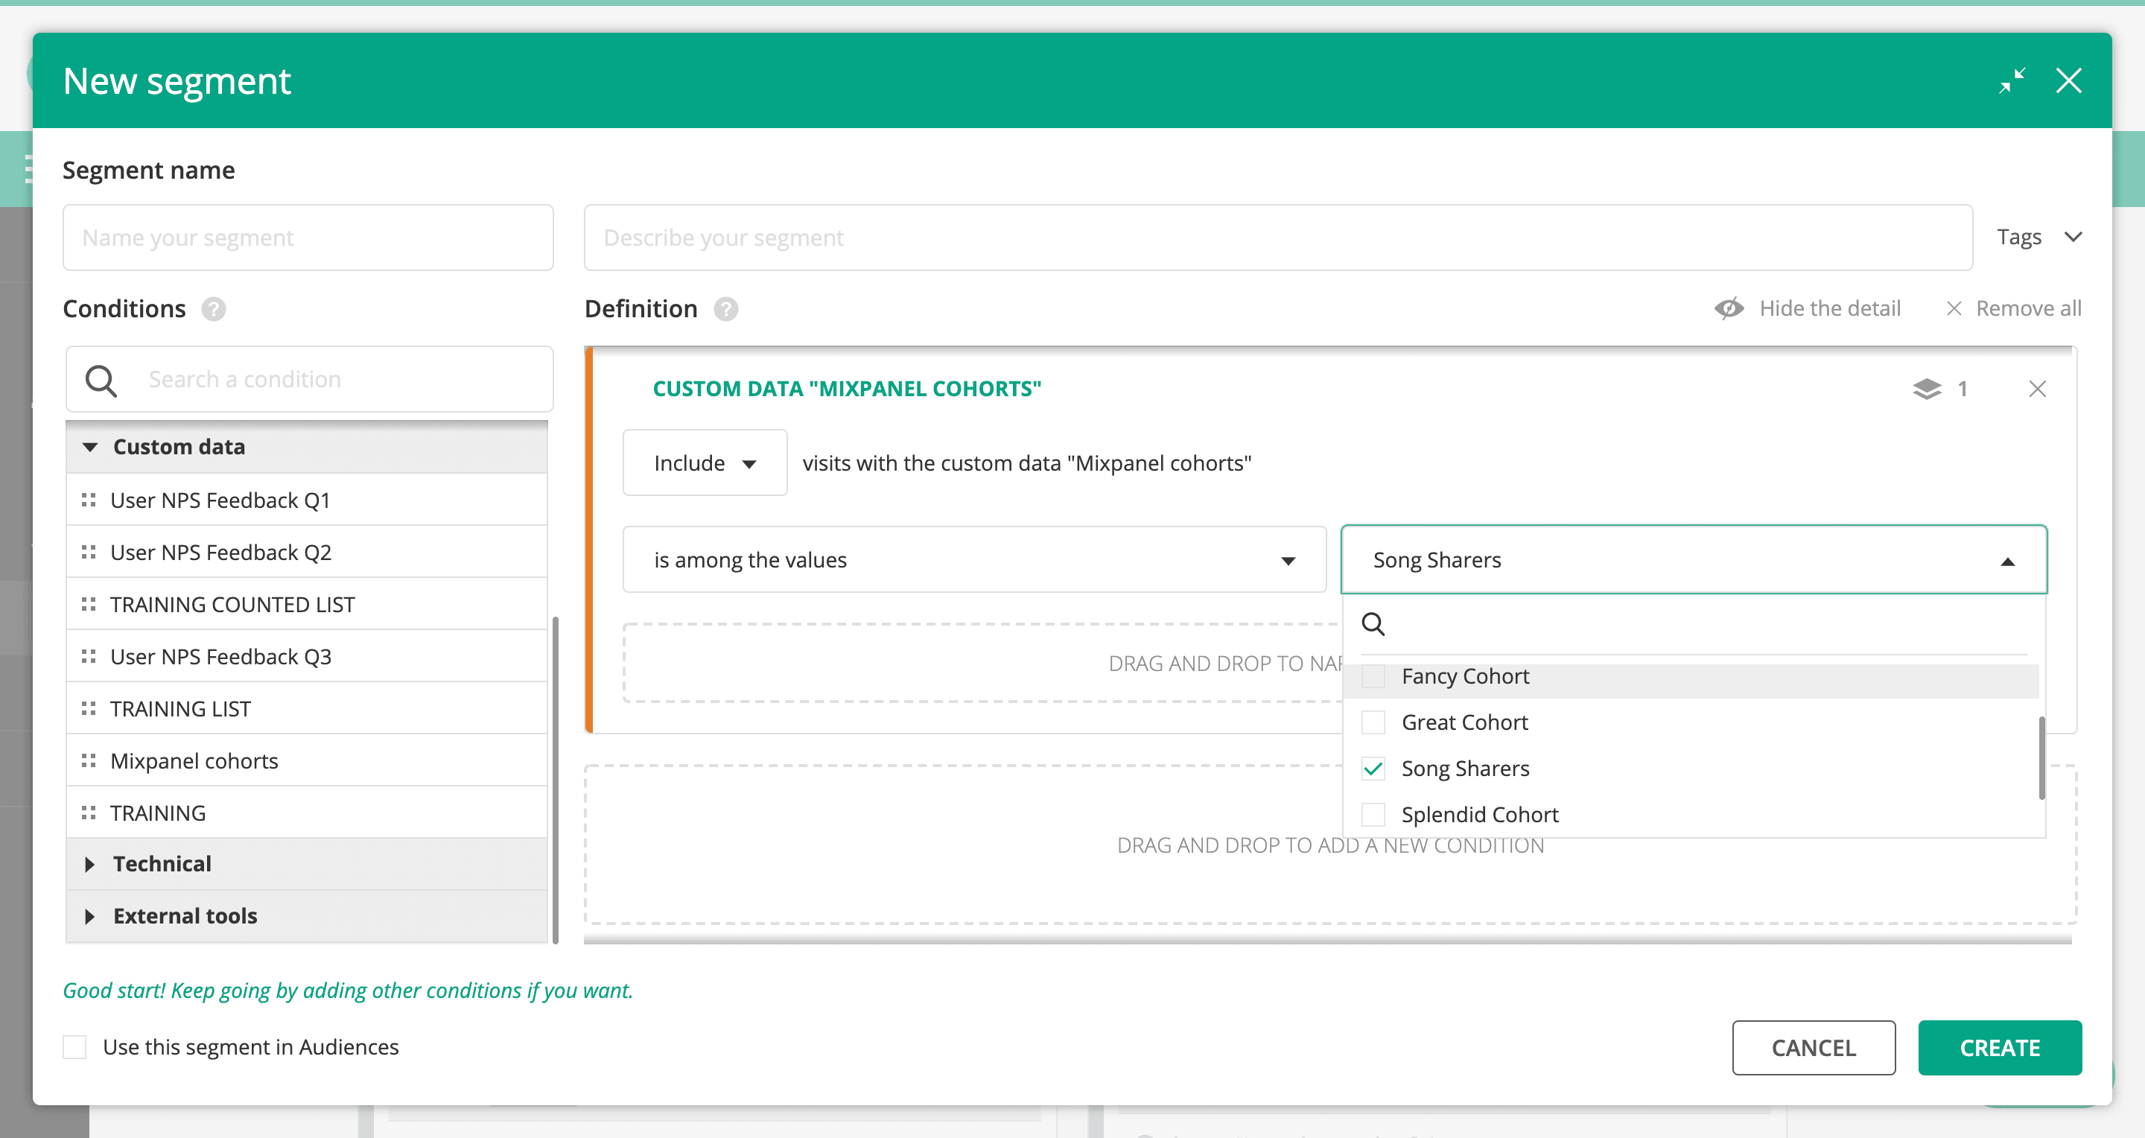The image size is (2145, 1138).
Task: Open the 'is among the values' dropdown
Action: pyautogui.click(x=973, y=560)
